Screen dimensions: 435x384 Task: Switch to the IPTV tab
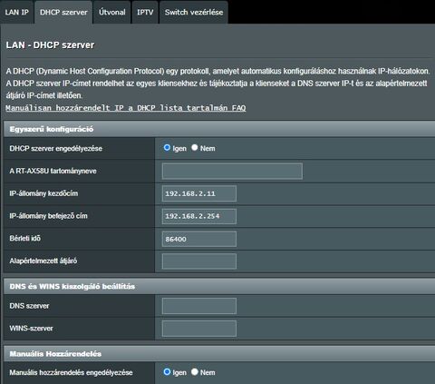145,12
